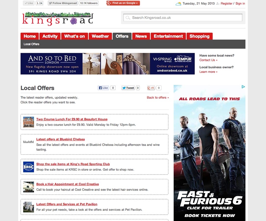266x221 pixels.
Task: Go Back to offers
Action: pyautogui.click(x=158, y=98)
